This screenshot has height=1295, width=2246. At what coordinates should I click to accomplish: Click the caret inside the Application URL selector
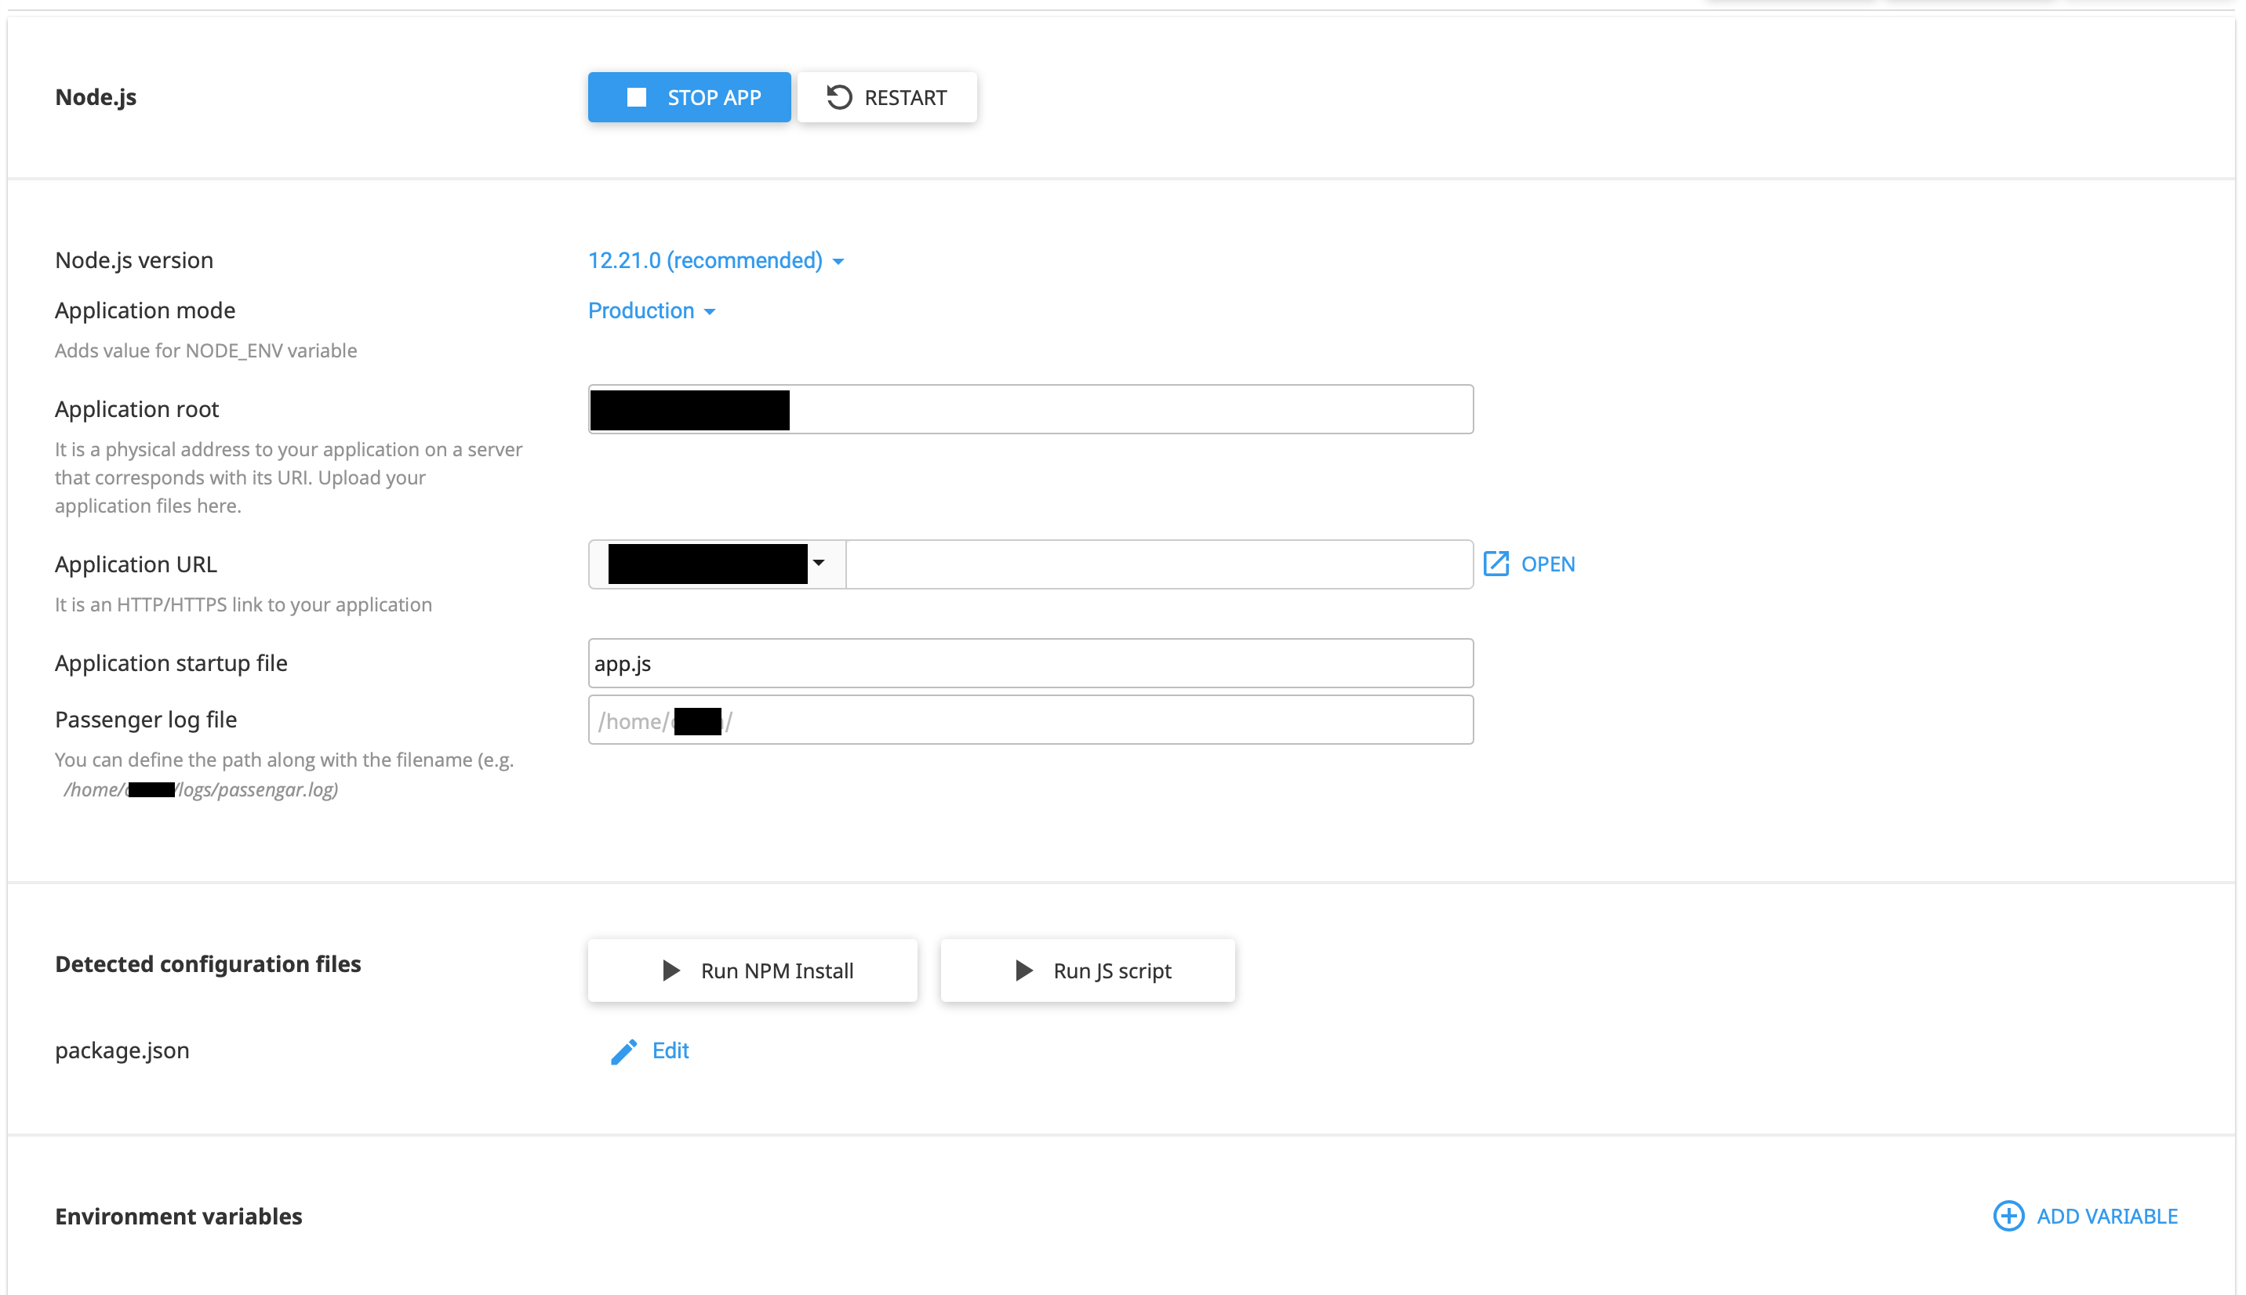pos(820,564)
